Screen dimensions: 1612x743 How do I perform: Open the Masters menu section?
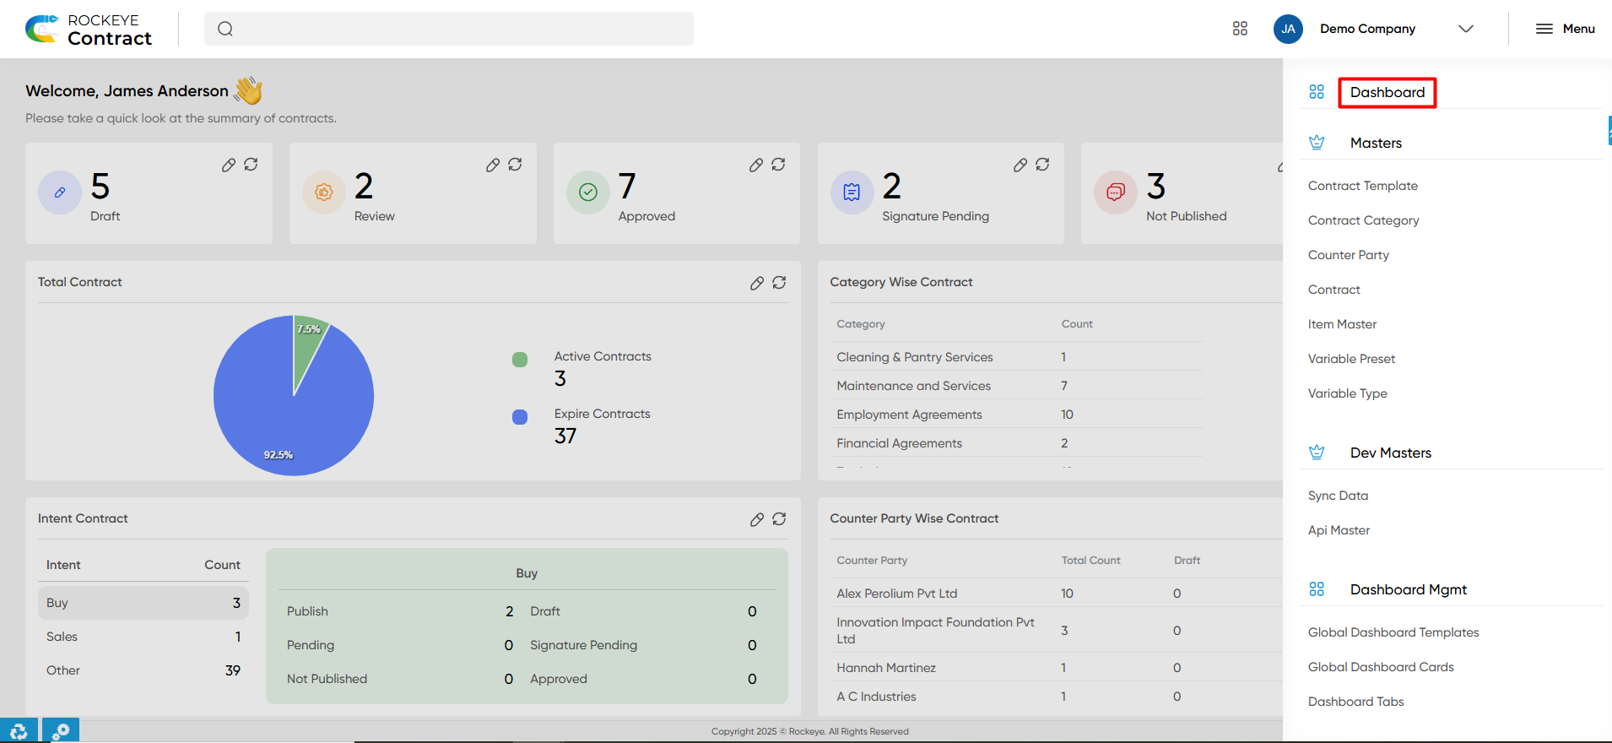point(1376,143)
